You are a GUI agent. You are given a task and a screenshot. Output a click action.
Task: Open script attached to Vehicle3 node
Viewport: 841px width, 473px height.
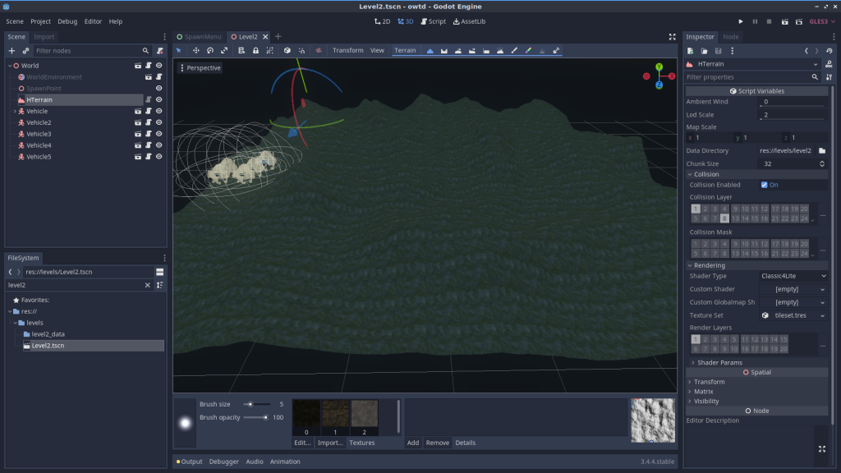tap(149, 134)
